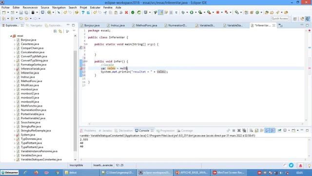Click the Save icon in toolbar
The width and height of the screenshot is (312, 176).
[x=21, y=13]
